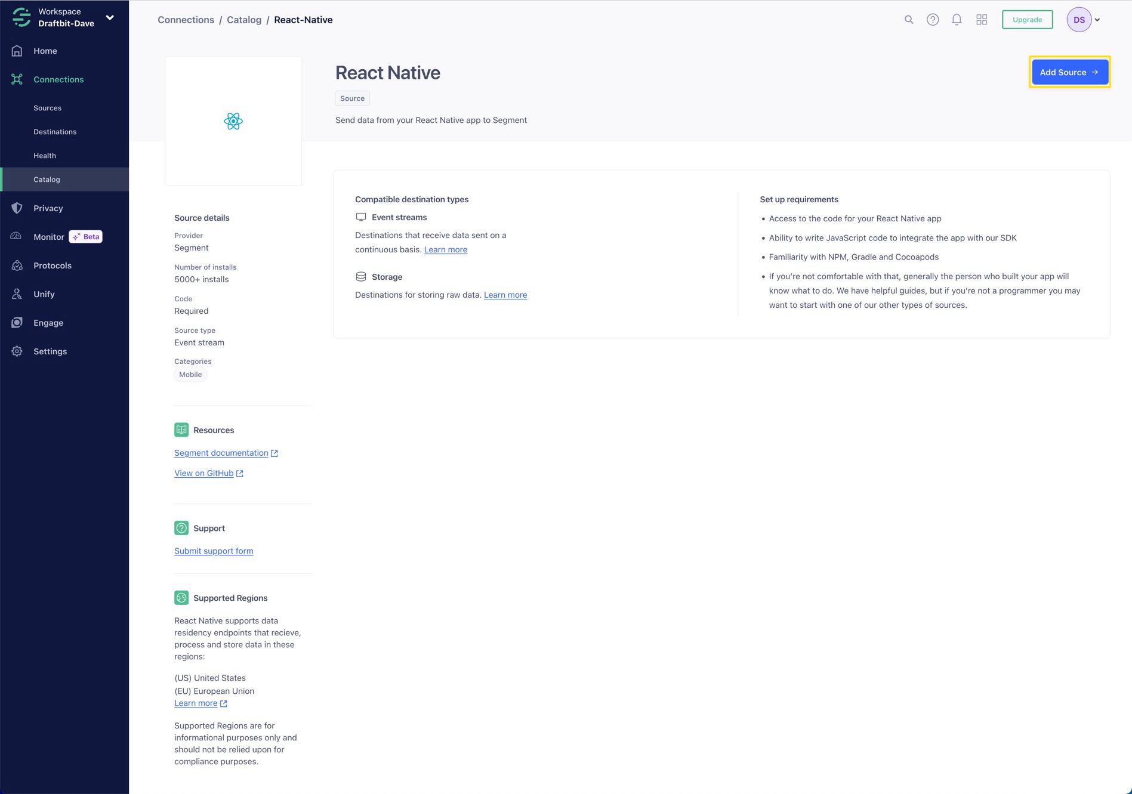Click the Connections node icon
The width and height of the screenshot is (1132, 794).
17,79
